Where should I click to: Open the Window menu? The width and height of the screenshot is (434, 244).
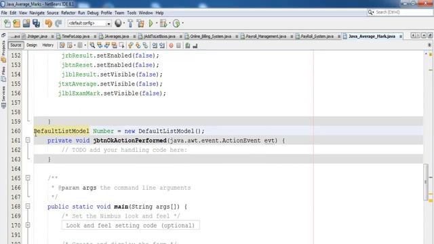[146, 13]
